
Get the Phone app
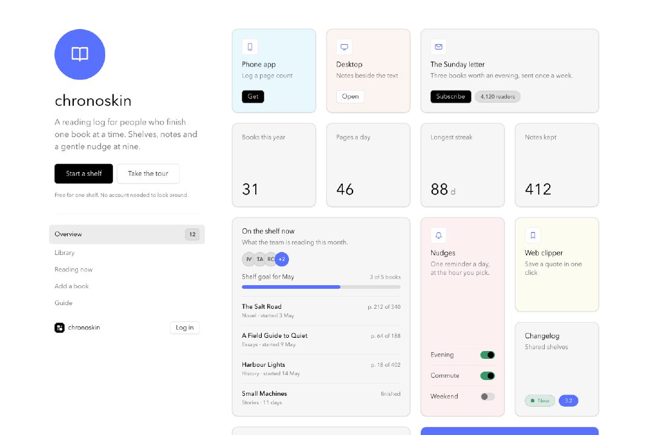click(253, 97)
